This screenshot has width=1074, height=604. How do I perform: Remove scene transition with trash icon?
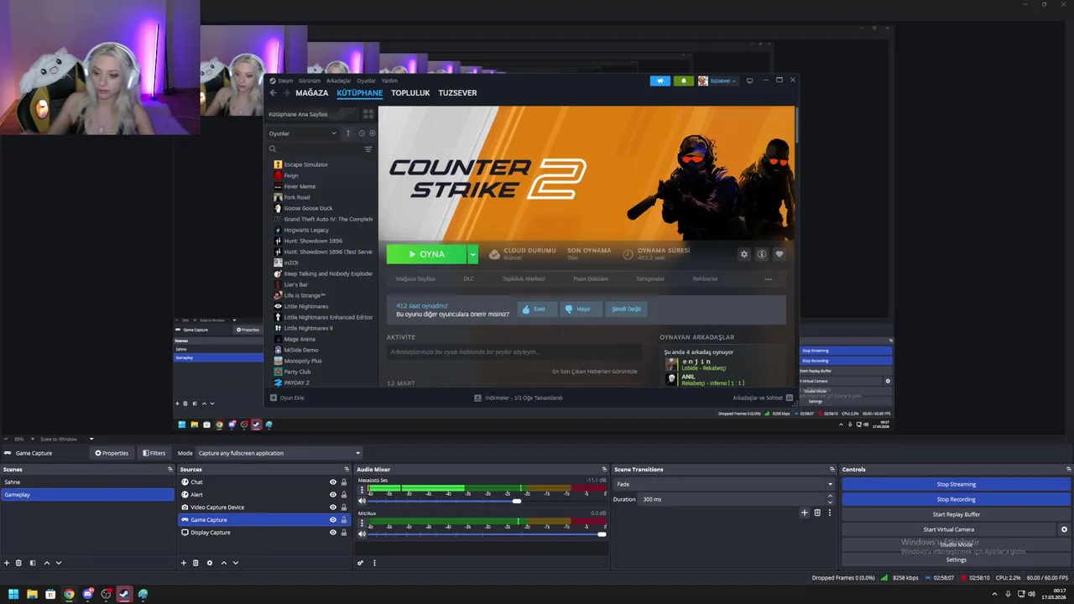817,513
